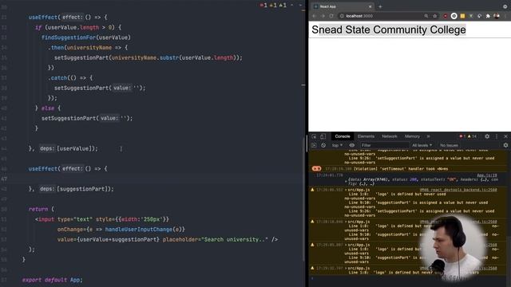Clear the console with the ban icon
This screenshot has height=287, width=511.
pyautogui.click(x=323, y=145)
